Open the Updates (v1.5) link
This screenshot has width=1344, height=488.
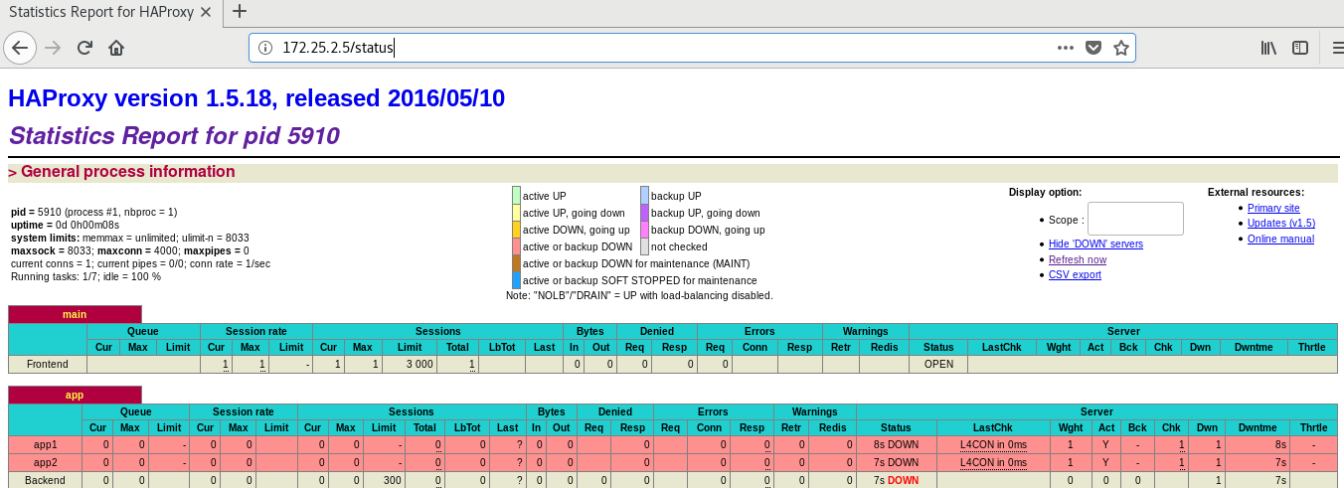pos(1281,223)
